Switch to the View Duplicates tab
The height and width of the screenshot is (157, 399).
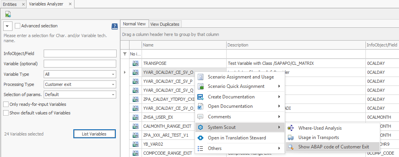click(x=165, y=24)
